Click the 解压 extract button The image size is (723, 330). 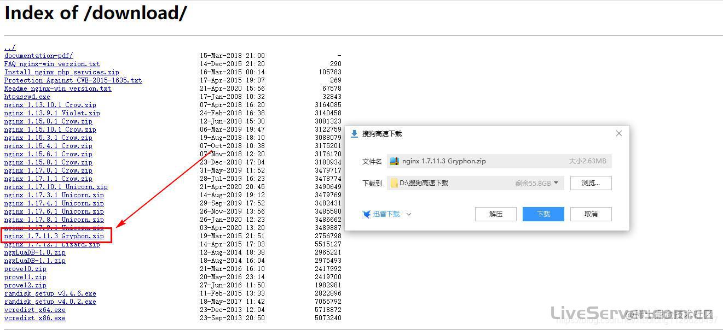[x=495, y=214]
